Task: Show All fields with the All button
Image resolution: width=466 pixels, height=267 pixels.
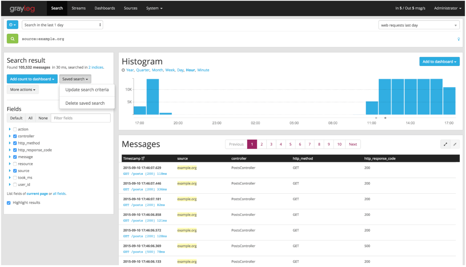Action: tap(31, 118)
